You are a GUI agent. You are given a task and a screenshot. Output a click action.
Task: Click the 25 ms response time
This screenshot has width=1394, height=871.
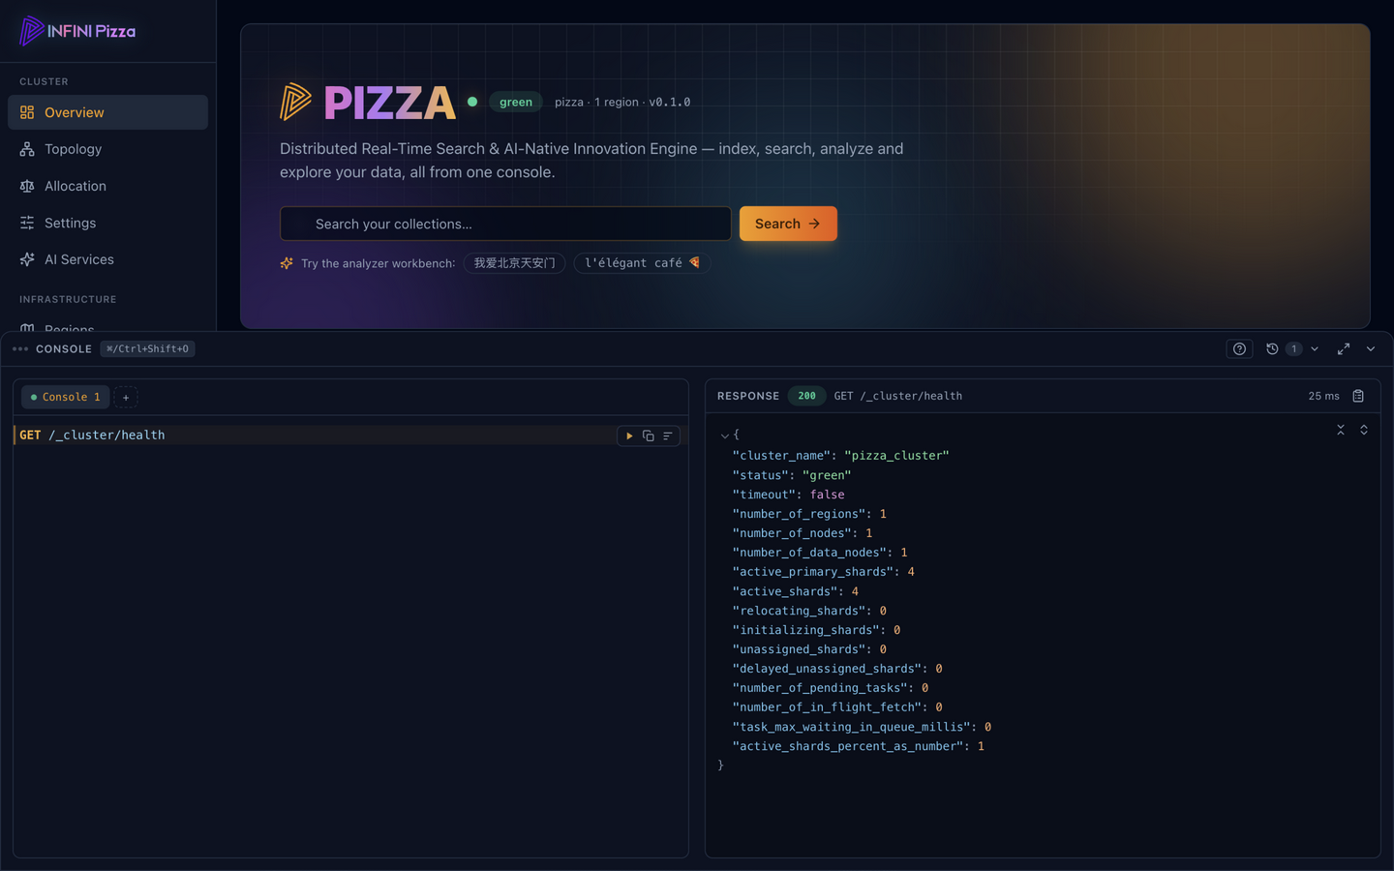[1323, 396]
